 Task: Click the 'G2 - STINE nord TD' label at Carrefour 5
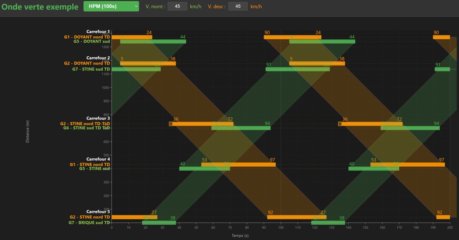tap(90, 217)
